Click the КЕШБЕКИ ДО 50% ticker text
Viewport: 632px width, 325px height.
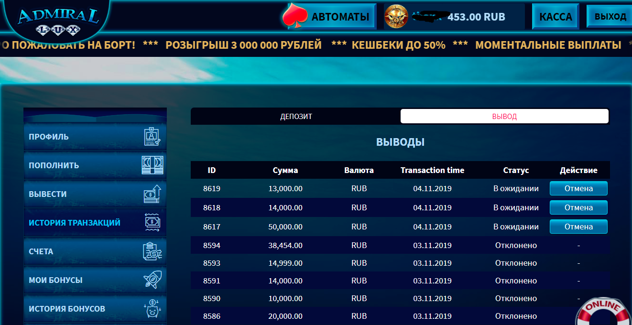tap(398, 45)
